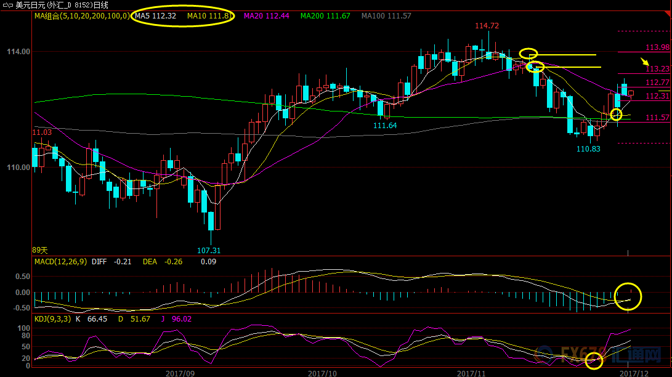
Task: Open the MA组合(5,10,20,200,100,0) indicator label
Action: point(82,16)
